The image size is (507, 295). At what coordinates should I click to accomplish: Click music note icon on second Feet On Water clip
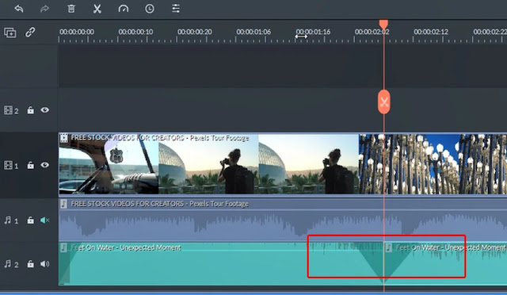tap(389, 247)
